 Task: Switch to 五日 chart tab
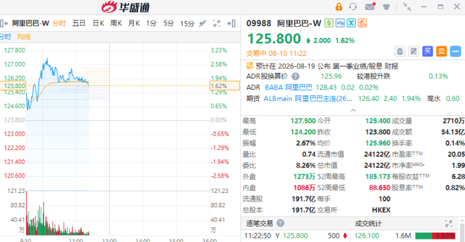coord(79,23)
